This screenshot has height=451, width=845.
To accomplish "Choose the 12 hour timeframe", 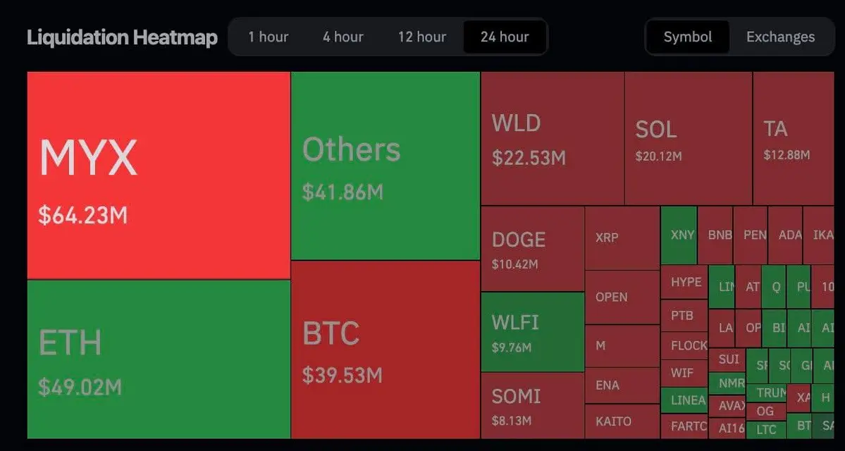I will 421,37.
